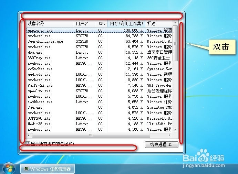Click LOCAL... user cell for audiodg.exe

point(84,74)
